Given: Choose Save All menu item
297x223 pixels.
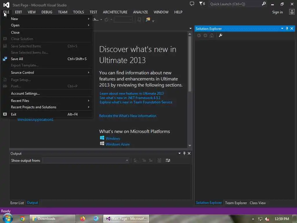Looking at the screenshot, I should [x=47, y=59].
